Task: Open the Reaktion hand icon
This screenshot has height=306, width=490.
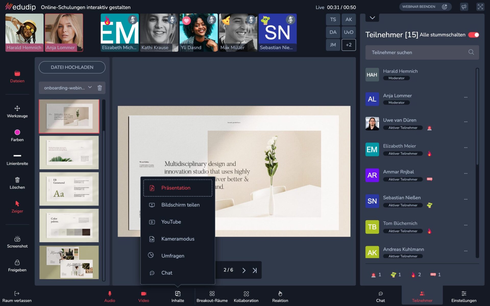Action: [x=280, y=297]
